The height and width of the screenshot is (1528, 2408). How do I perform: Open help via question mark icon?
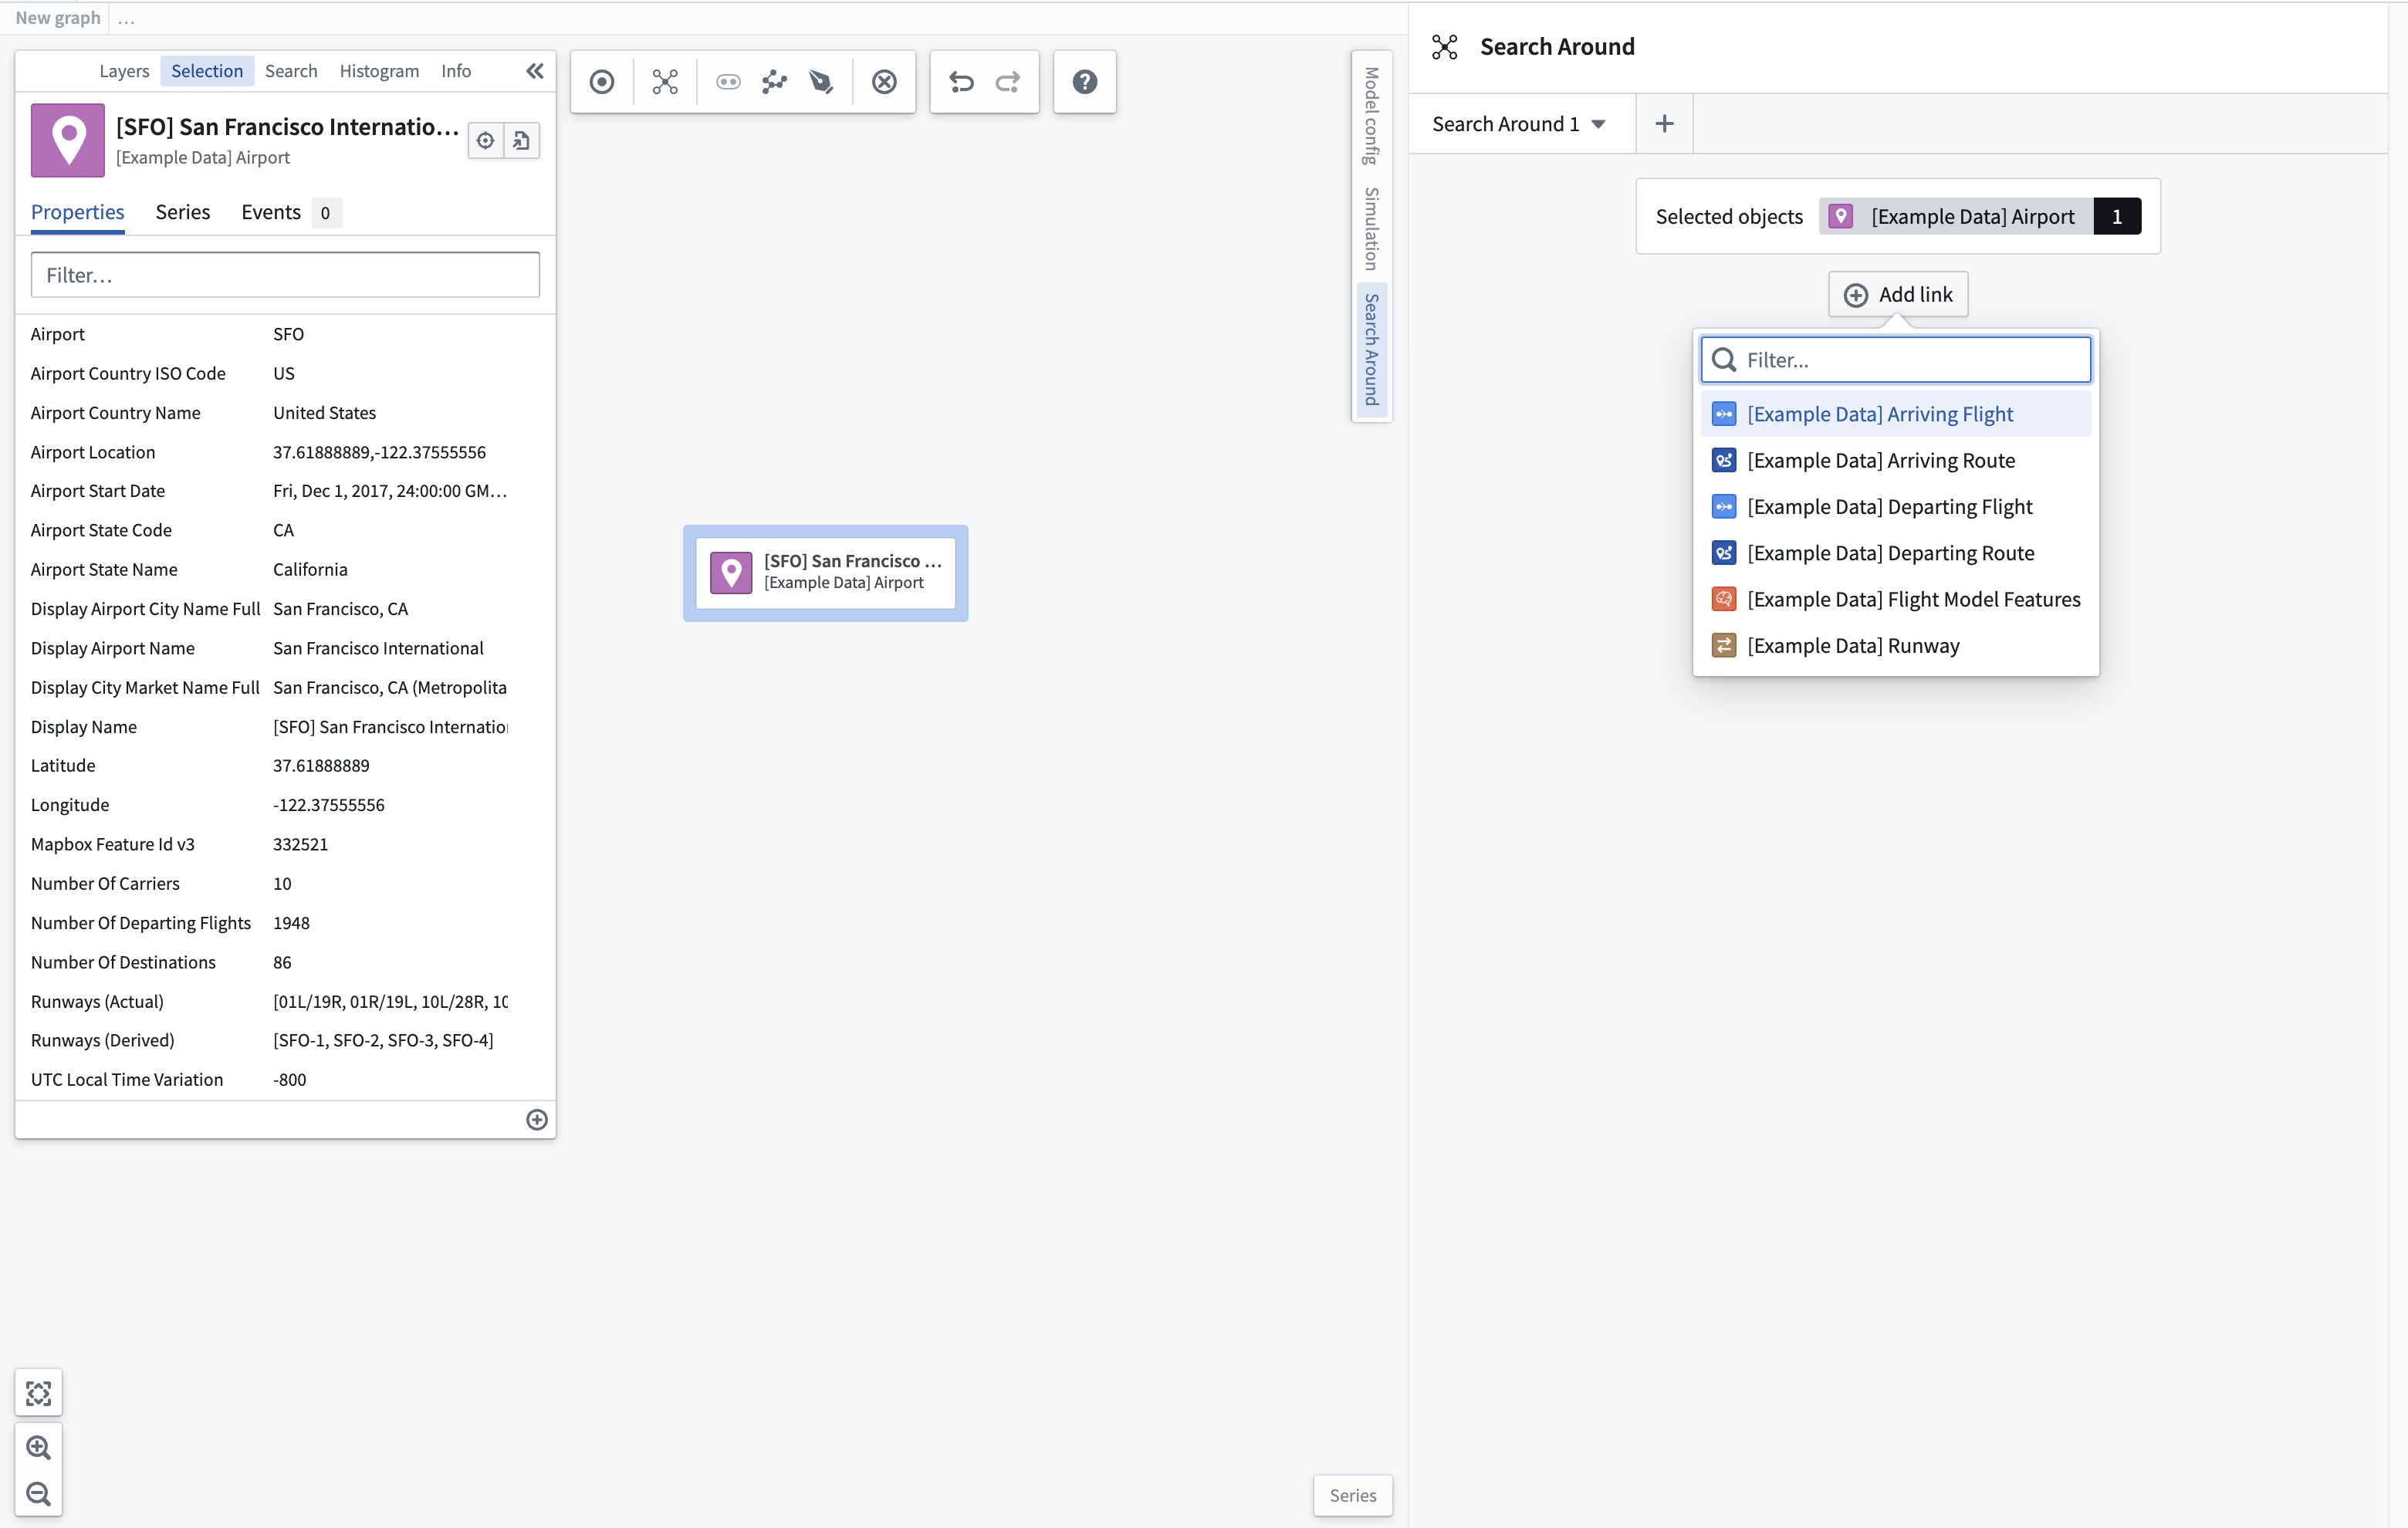(x=1085, y=82)
